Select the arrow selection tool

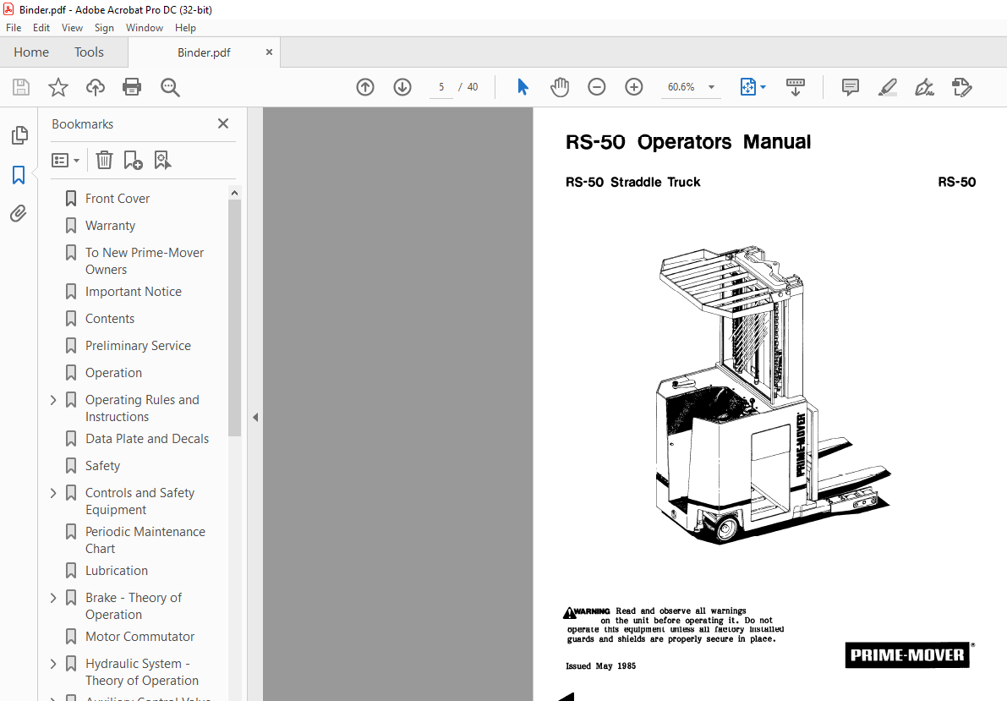[523, 87]
